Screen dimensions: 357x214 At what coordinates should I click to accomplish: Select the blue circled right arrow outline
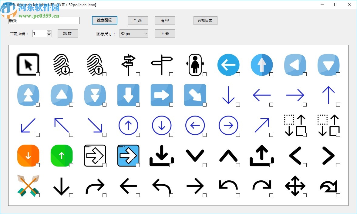[x=228, y=125]
